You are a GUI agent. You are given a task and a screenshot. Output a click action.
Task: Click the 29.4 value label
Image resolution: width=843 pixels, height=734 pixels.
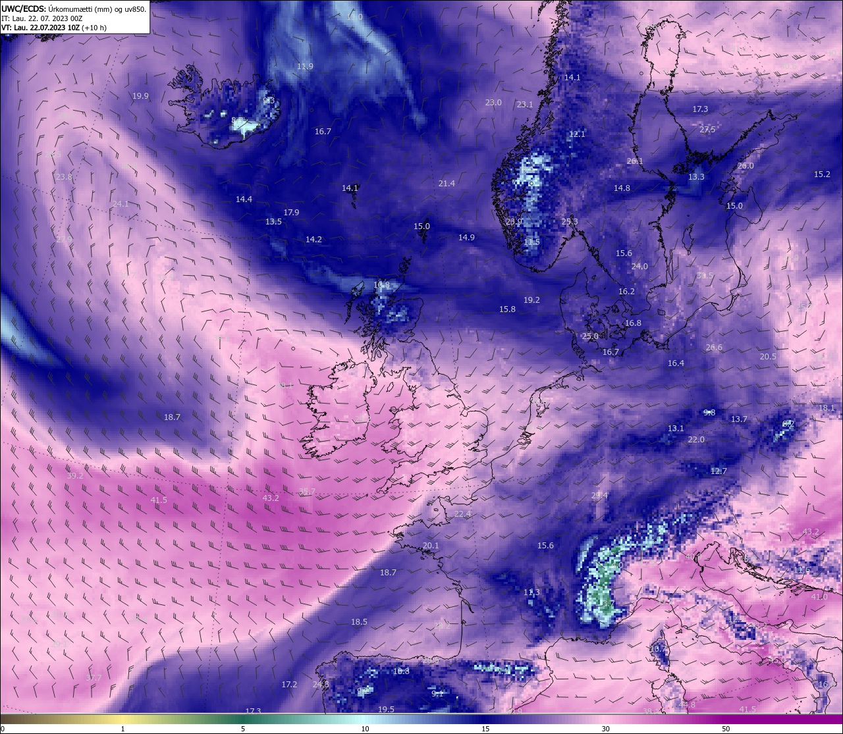click(x=599, y=496)
